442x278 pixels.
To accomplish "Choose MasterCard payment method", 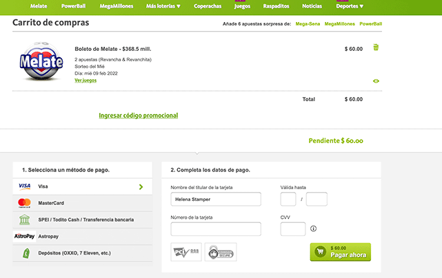I will (x=82, y=203).
